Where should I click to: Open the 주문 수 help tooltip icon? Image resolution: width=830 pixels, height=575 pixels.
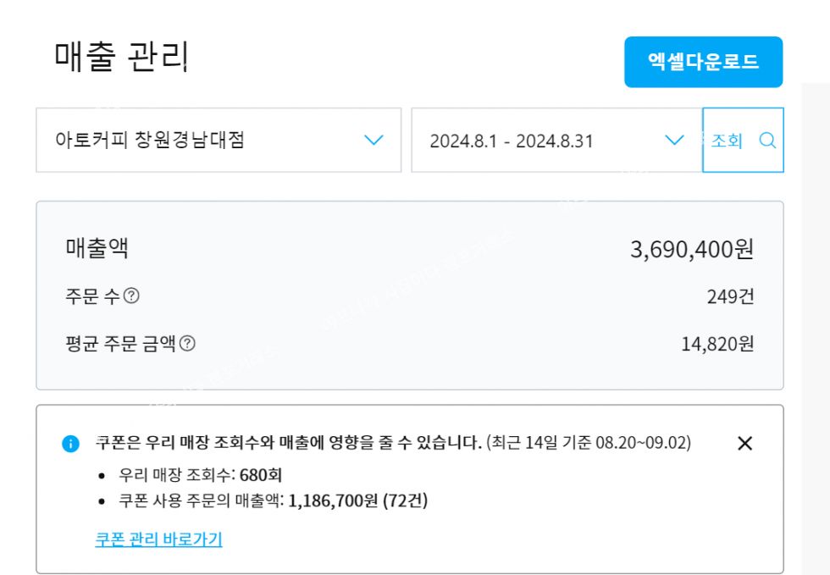point(131,296)
